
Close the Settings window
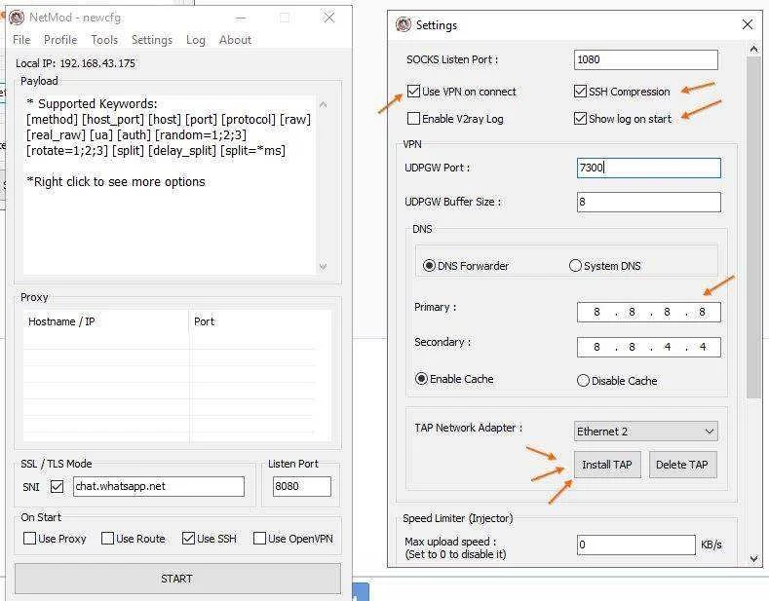point(747,24)
